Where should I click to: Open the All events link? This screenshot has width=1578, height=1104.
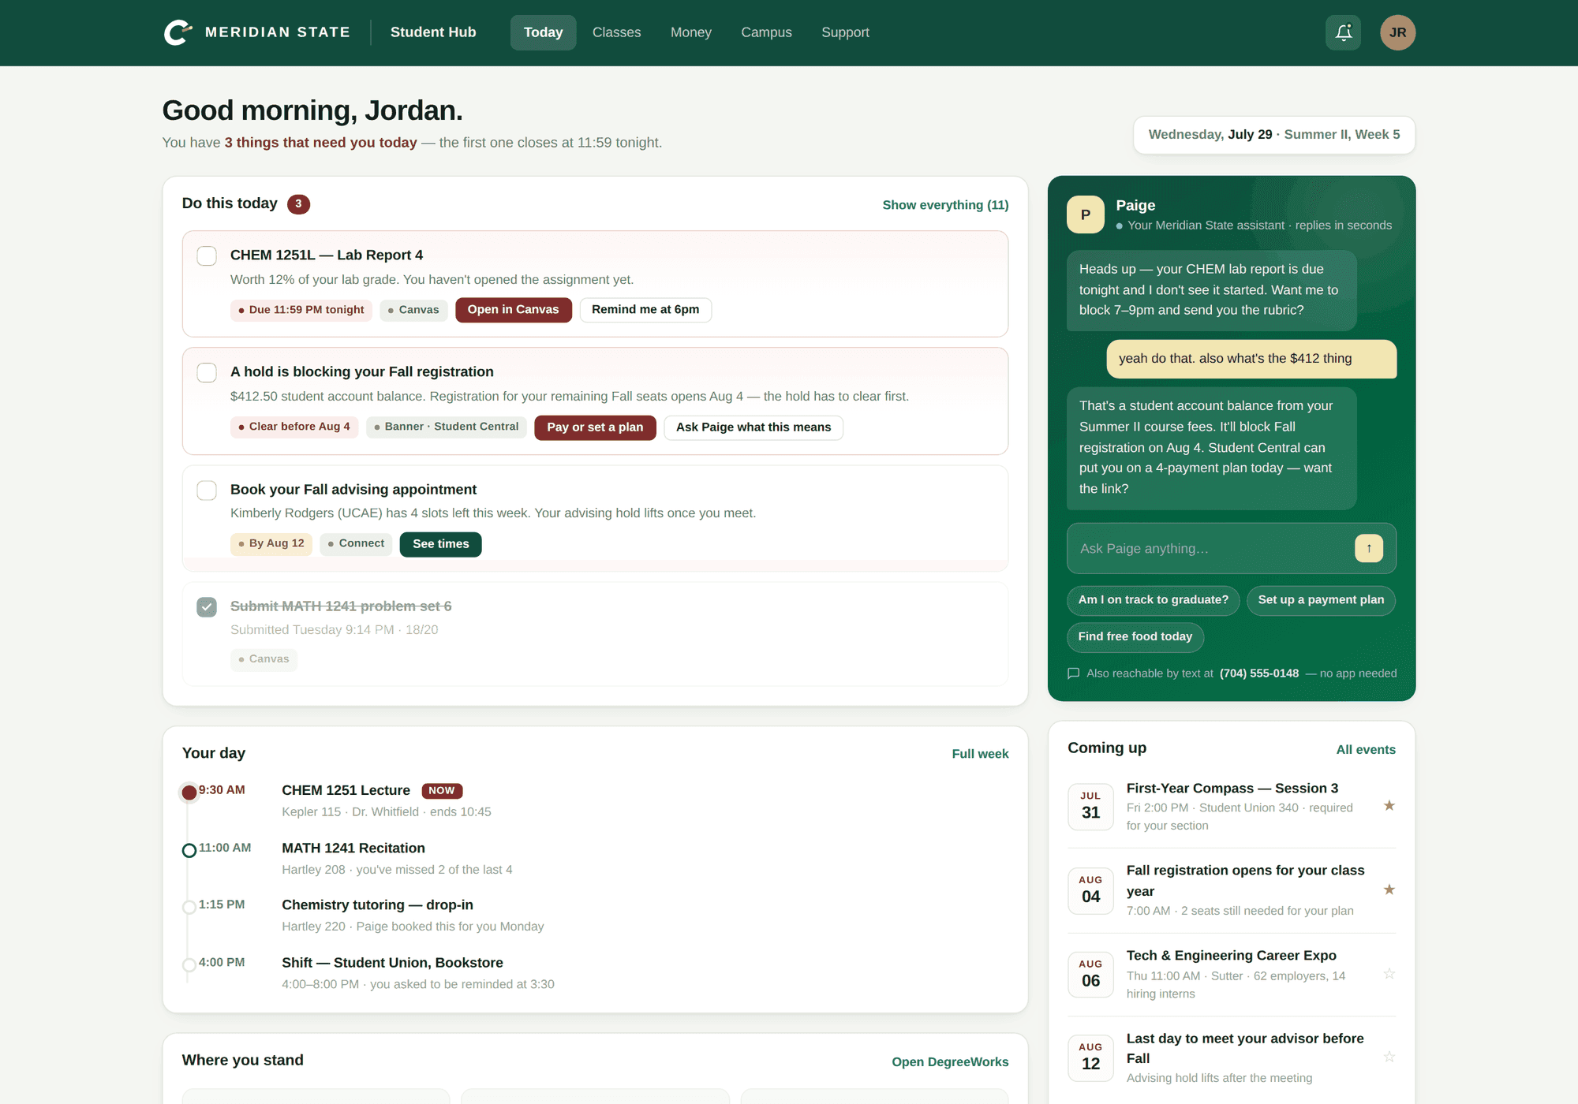point(1366,750)
